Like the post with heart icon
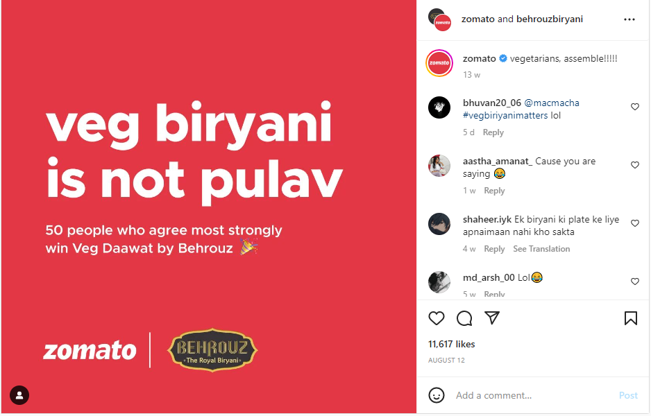Image resolution: width=651 pixels, height=416 pixels. tap(436, 318)
